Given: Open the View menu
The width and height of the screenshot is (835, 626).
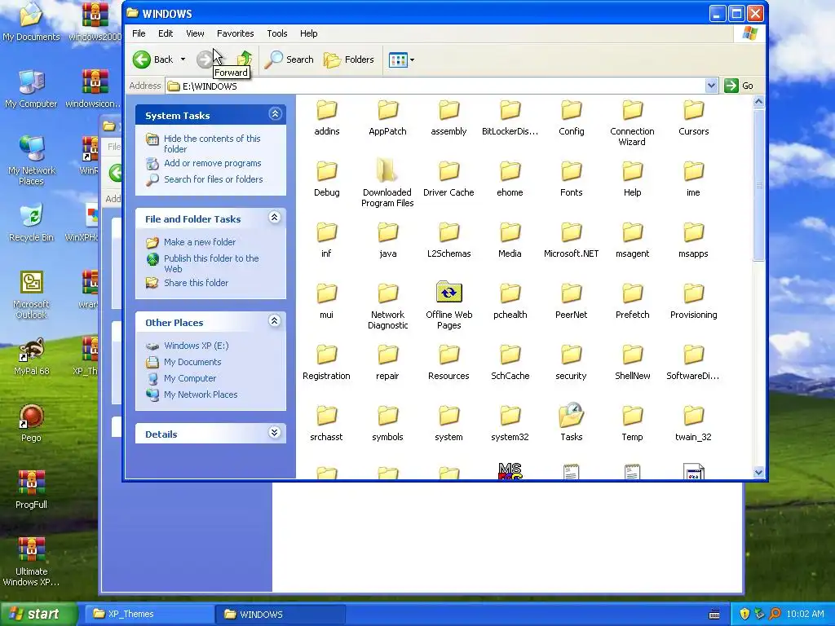Looking at the screenshot, I should tap(195, 33).
